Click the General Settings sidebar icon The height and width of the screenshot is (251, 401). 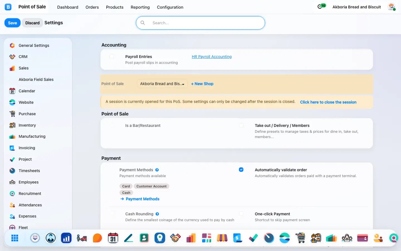pos(12,45)
